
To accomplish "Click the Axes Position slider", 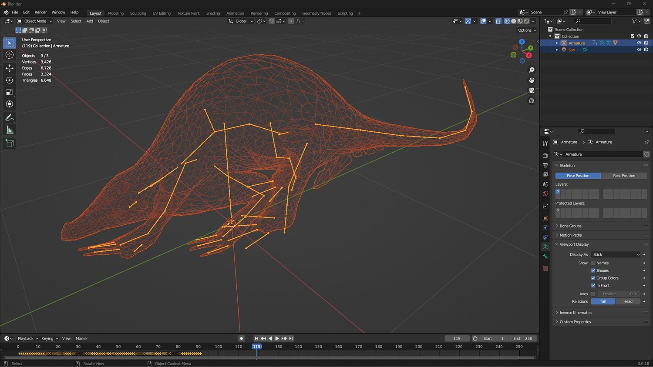I will coord(619,294).
